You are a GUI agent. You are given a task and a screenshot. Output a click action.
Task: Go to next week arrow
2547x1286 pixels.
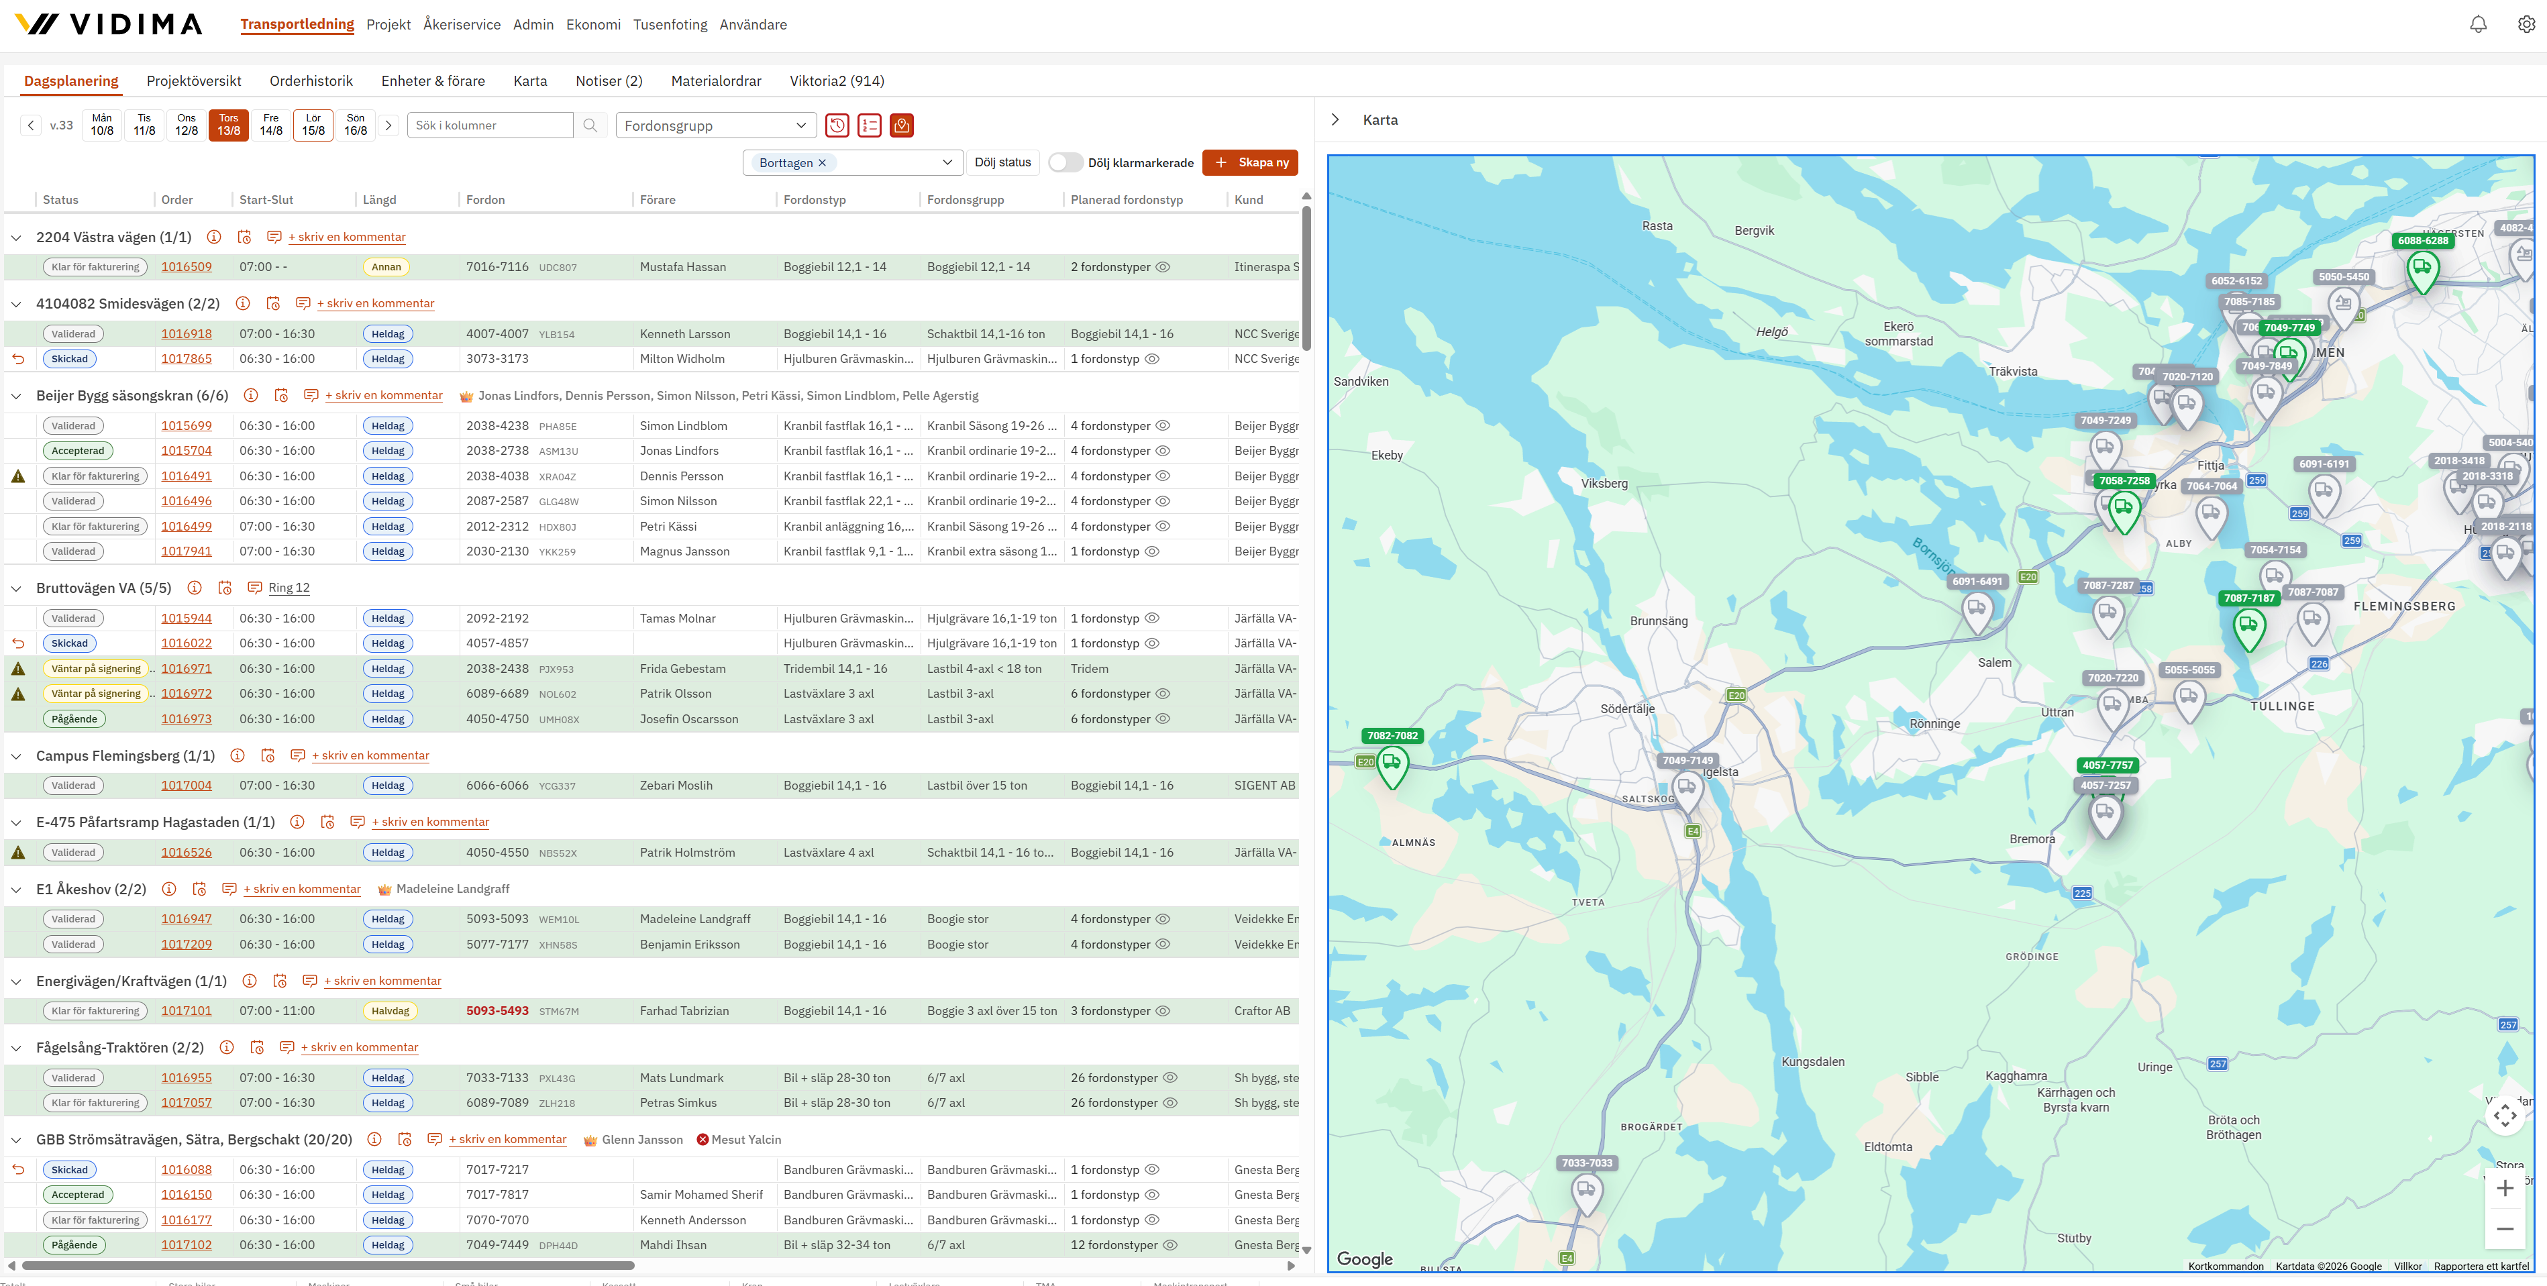pyautogui.click(x=388, y=125)
